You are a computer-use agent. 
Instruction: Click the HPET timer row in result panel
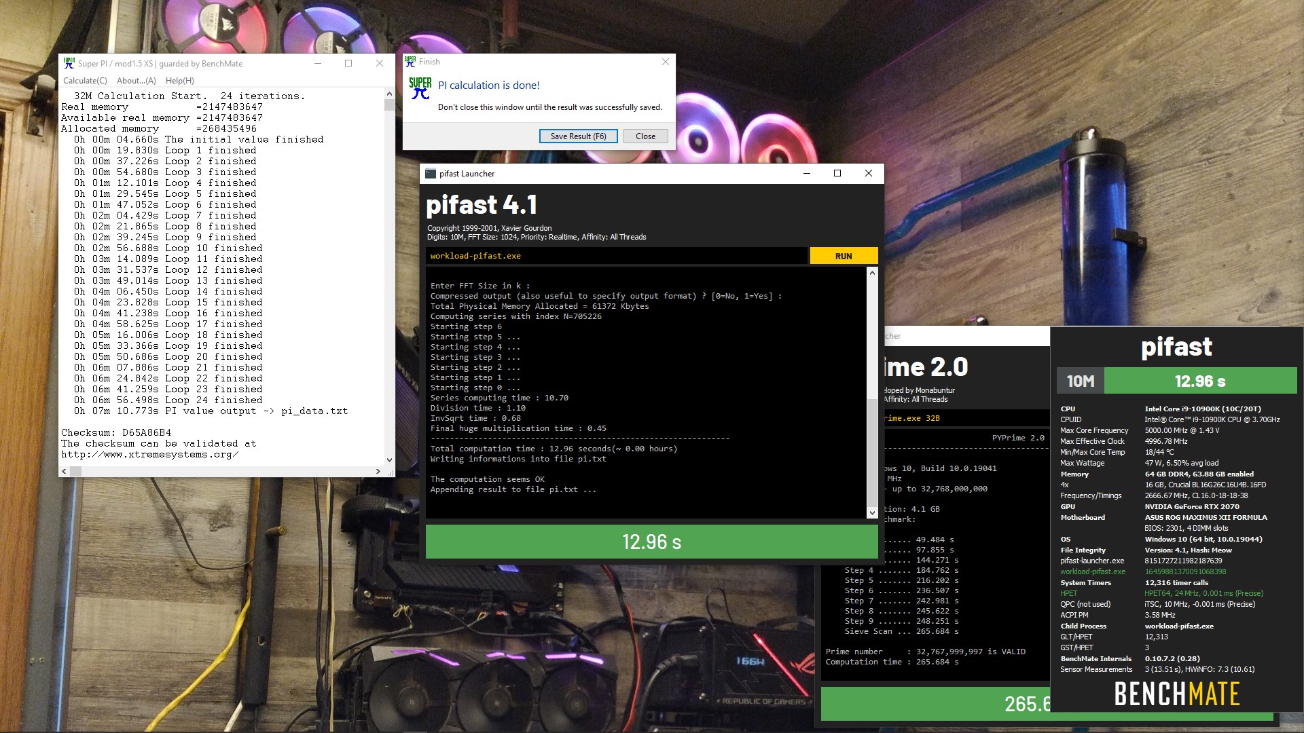[x=1161, y=593]
